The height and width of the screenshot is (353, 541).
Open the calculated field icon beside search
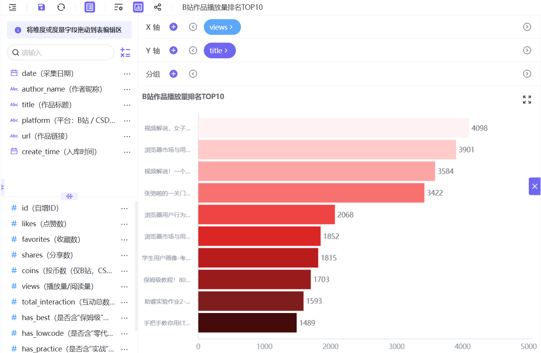pyautogui.click(x=125, y=52)
